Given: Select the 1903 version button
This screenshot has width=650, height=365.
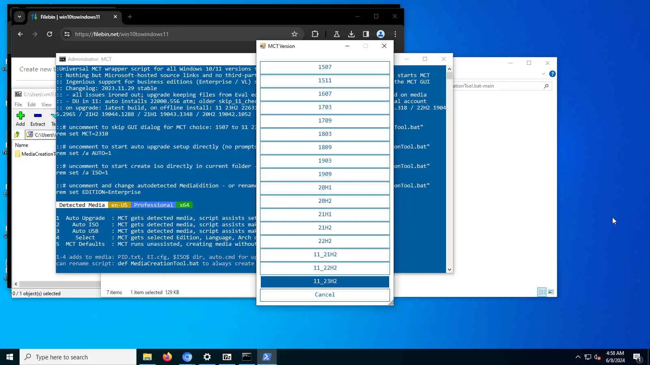Looking at the screenshot, I should point(325,161).
